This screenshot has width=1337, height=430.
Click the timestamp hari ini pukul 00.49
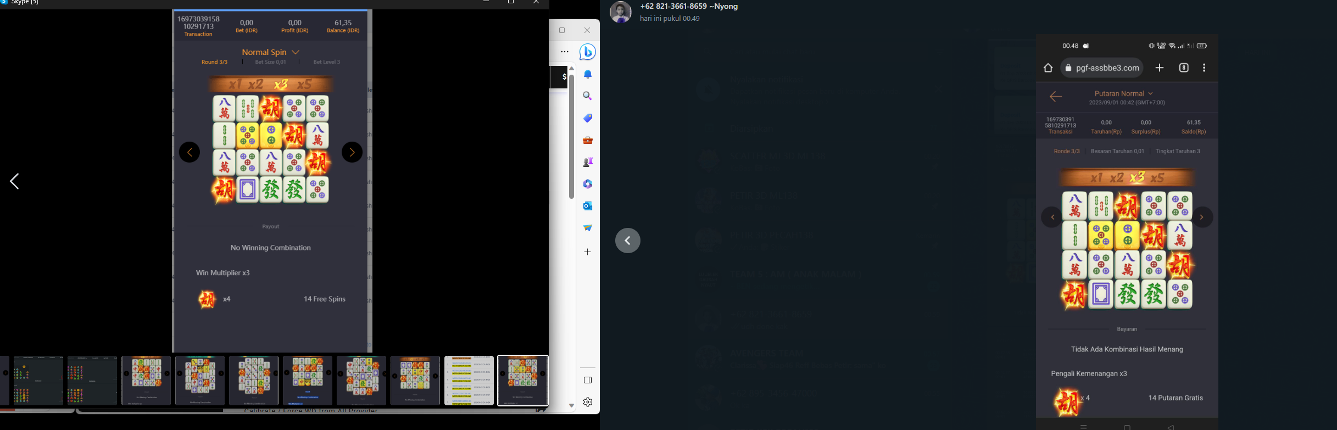tap(670, 19)
